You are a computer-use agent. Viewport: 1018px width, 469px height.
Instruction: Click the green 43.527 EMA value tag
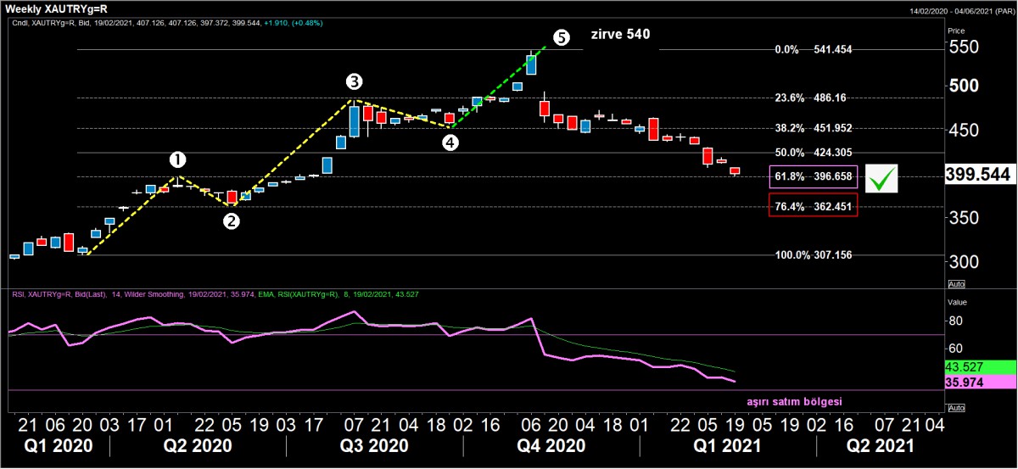click(x=979, y=367)
